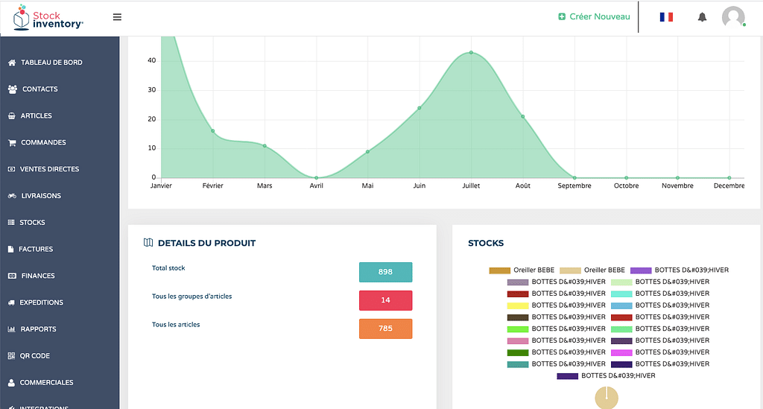Open Tableau de Bord menu item

click(x=51, y=63)
